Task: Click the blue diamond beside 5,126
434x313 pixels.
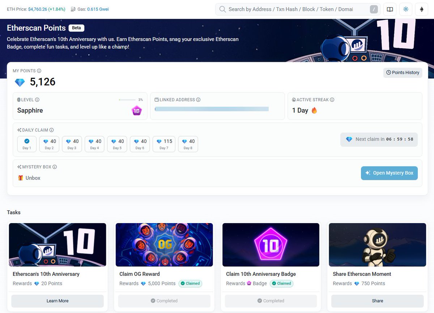Action: pyautogui.click(x=20, y=82)
